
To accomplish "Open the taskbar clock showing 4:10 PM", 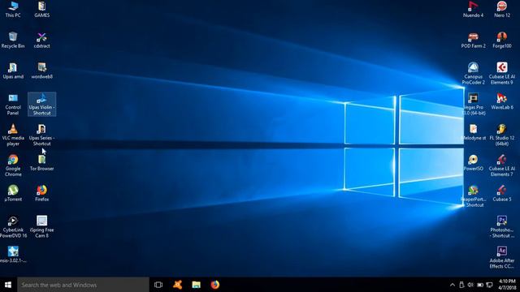I will pyautogui.click(x=507, y=285).
